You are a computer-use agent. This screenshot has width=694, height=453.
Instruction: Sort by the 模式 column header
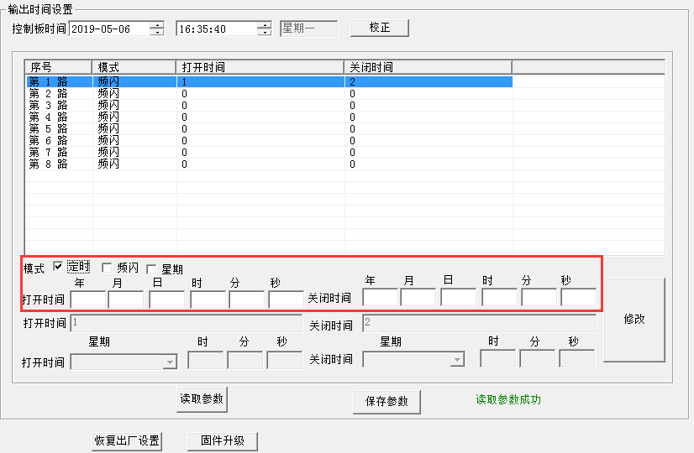tap(134, 67)
